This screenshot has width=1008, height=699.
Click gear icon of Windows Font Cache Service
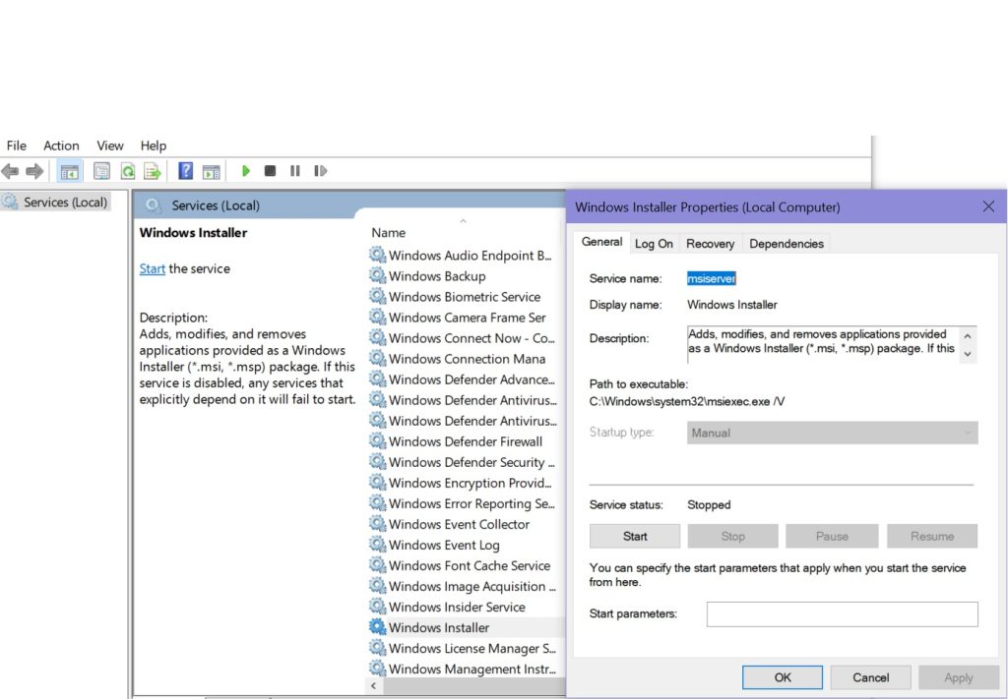[x=377, y=565]
